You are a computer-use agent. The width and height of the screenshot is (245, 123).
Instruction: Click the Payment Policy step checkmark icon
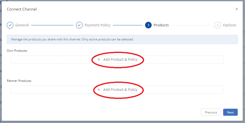coord(79,25)
